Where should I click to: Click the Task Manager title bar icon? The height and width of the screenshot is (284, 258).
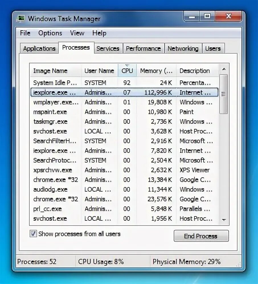[21, 19]
